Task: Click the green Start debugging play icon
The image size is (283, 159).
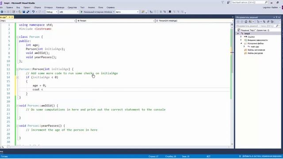Action: pos(81,12)
